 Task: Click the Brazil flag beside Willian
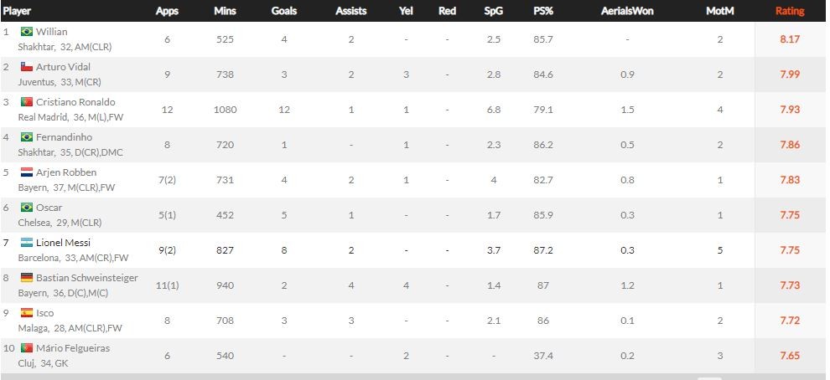26,32
